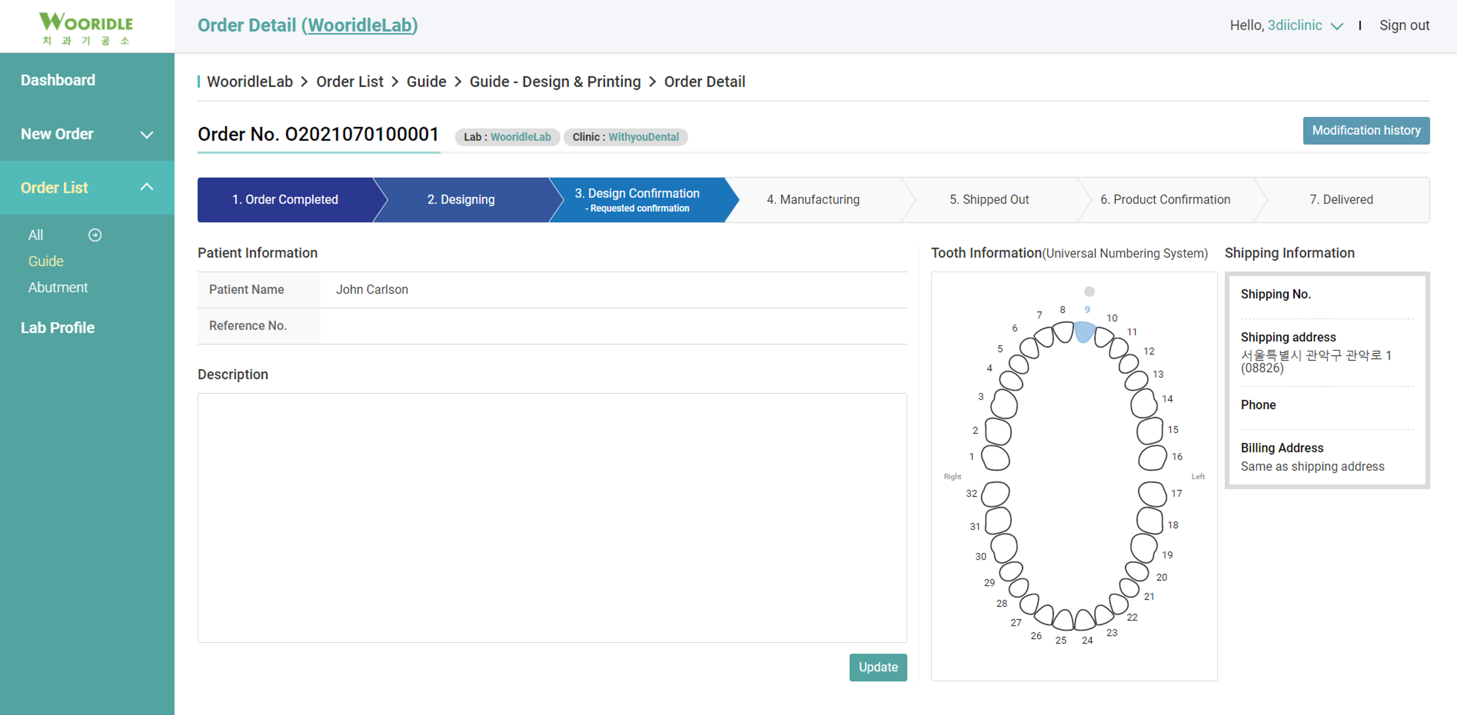Click the Shipped Out progress step
This screenshot has width=1457, height=715.
tap(990, 199)
